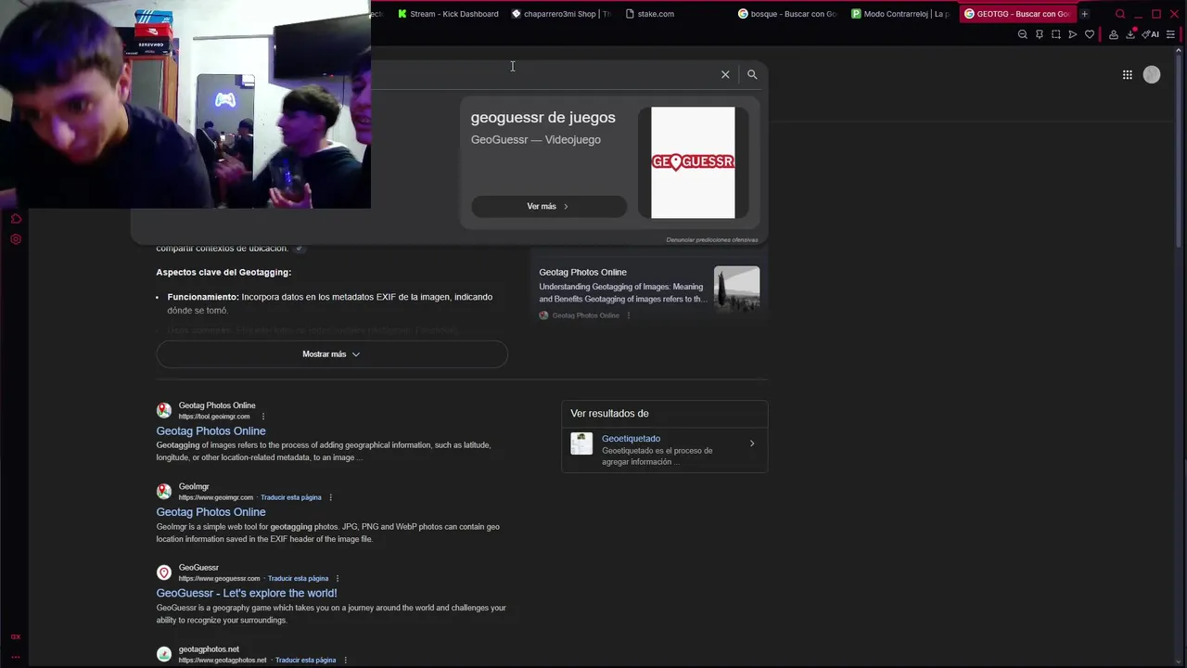Image resolution: width=1187 pixels, height=668 pixels.
Task: Switch to chaparrero3mi Shop tab
Action: (561, 14)
